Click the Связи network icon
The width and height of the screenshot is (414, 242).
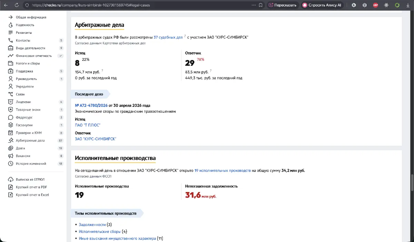click(x=10, y=94)
